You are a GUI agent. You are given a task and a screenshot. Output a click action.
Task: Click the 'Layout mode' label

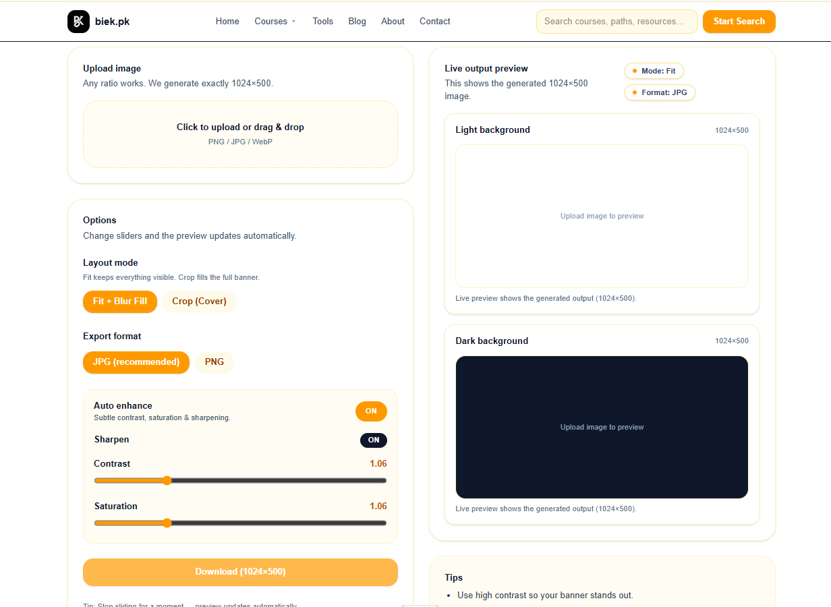click(111, 263)
